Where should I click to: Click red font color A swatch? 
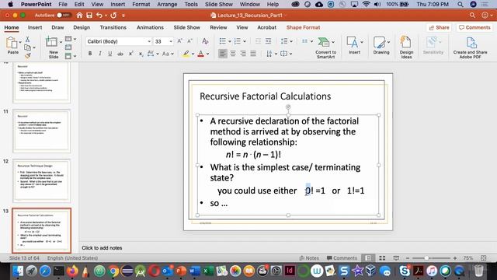point(200,54)
